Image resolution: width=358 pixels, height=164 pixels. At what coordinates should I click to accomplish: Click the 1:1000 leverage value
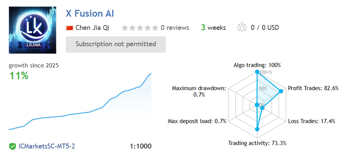click(140, 146)
